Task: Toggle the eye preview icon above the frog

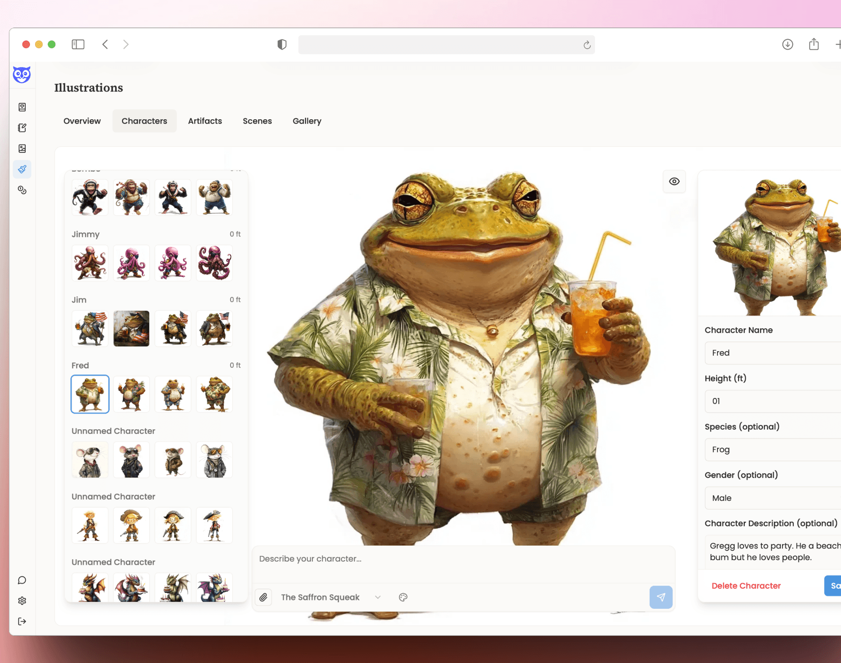Action: point(674,181)
